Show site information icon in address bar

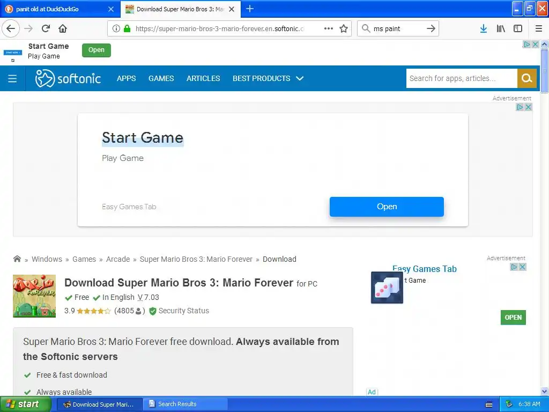pos(116,28)
